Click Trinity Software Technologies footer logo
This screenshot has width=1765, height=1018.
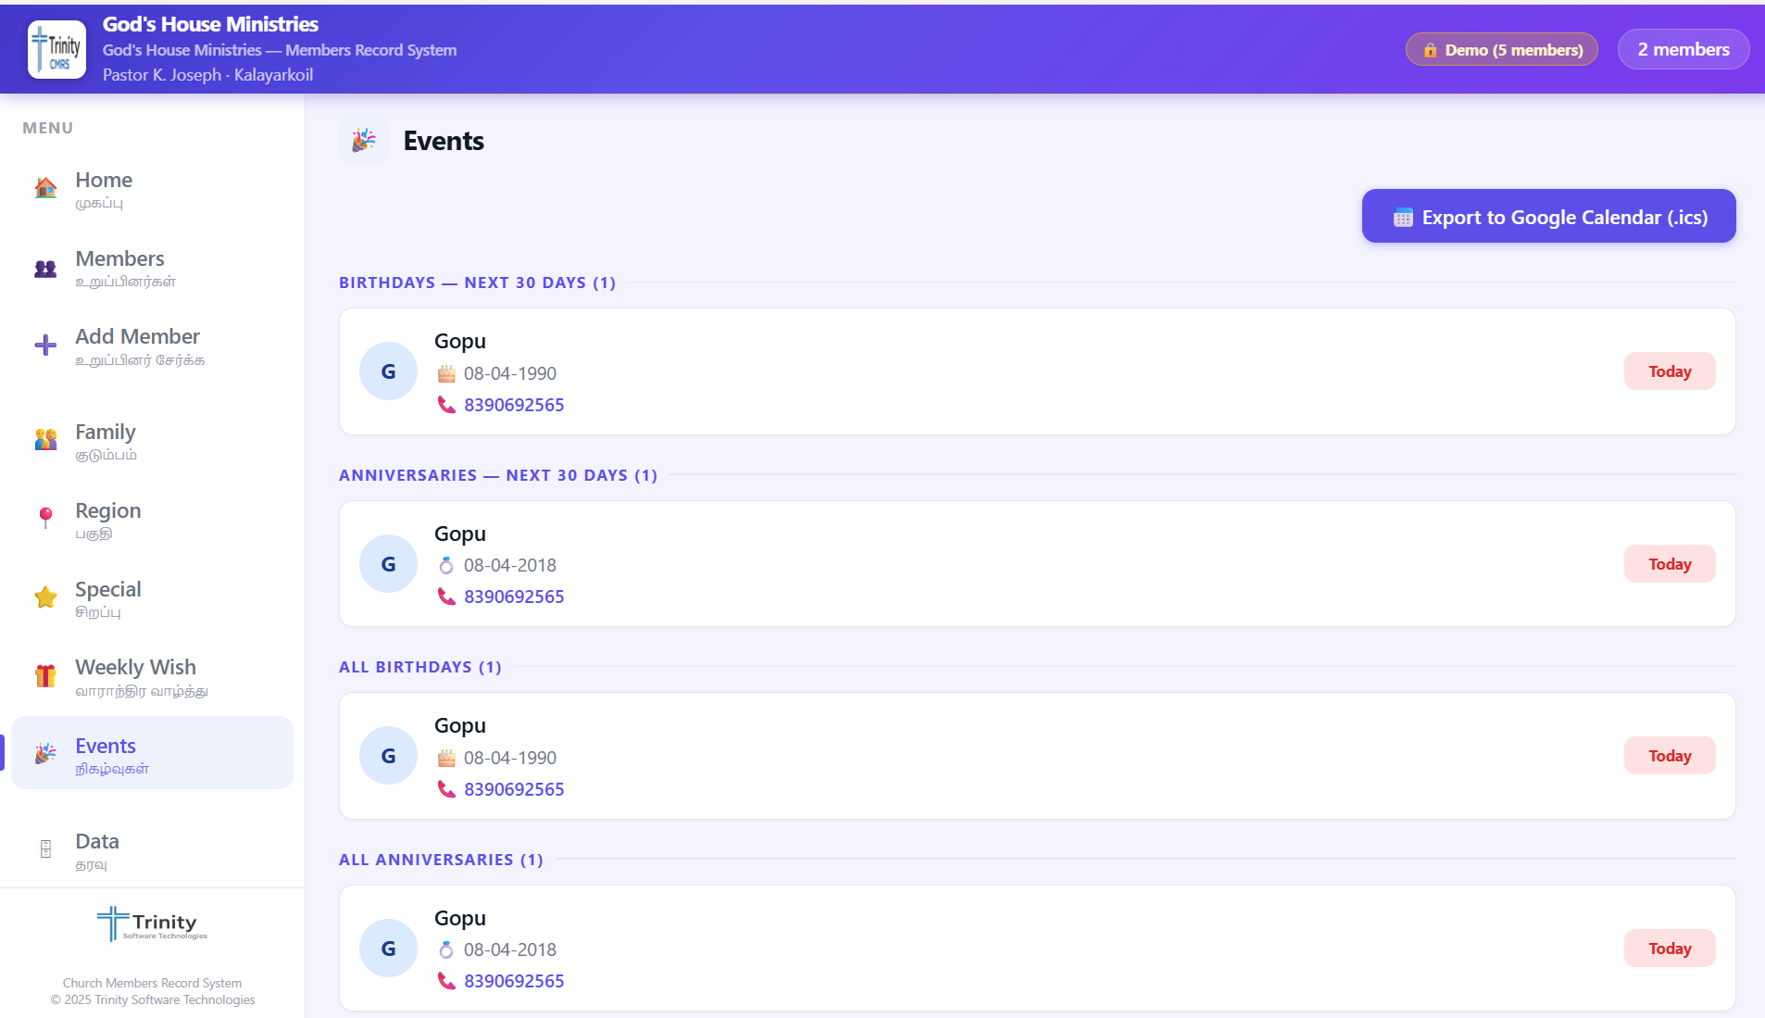(x=153, y=924)
